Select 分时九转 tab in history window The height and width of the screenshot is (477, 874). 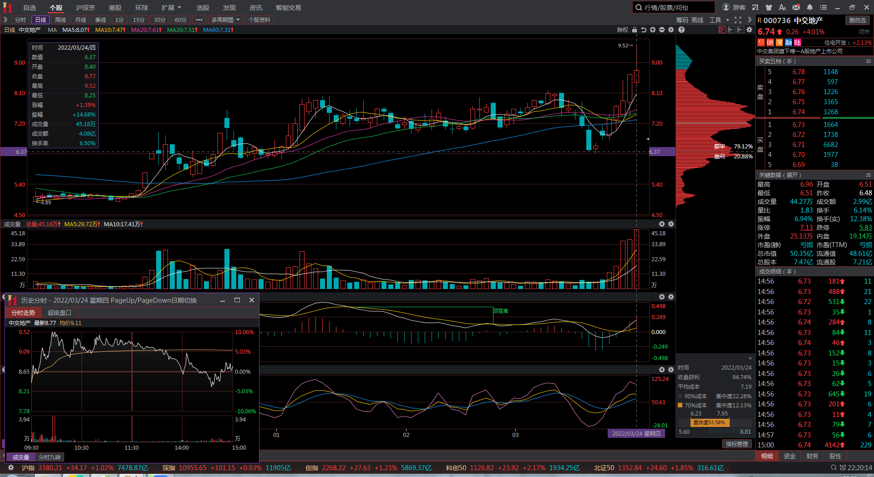coord(50,457)
